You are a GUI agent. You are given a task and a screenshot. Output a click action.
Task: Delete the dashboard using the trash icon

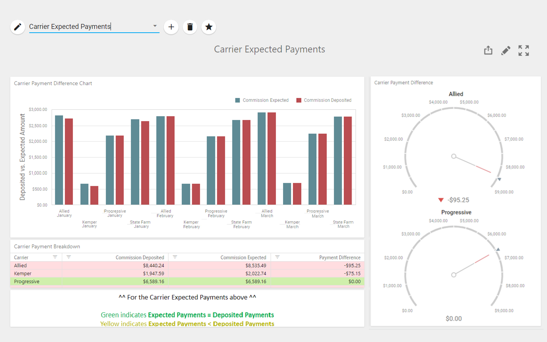[x=190, y=27]
